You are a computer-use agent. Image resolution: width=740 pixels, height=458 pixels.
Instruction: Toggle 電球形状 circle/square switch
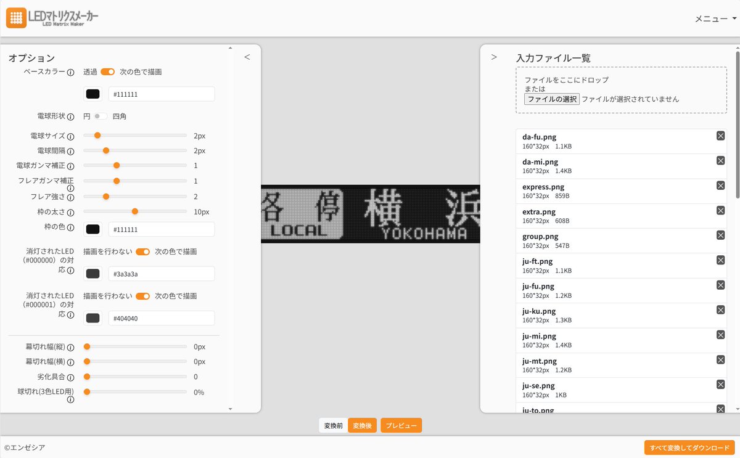pyautogui.click(x=101, y=117)
